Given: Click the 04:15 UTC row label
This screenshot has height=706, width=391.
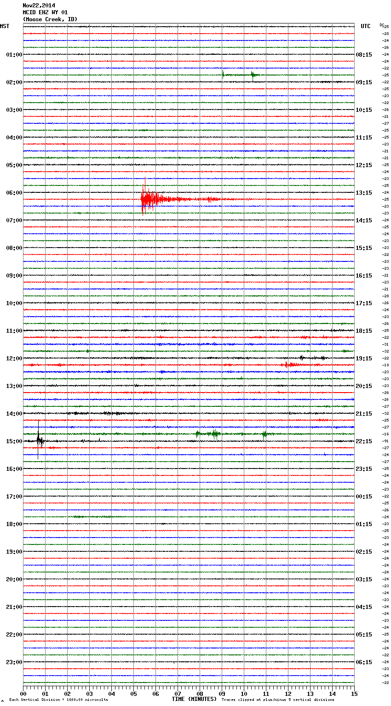Looking at the screenshot, I should click(364, 607).
